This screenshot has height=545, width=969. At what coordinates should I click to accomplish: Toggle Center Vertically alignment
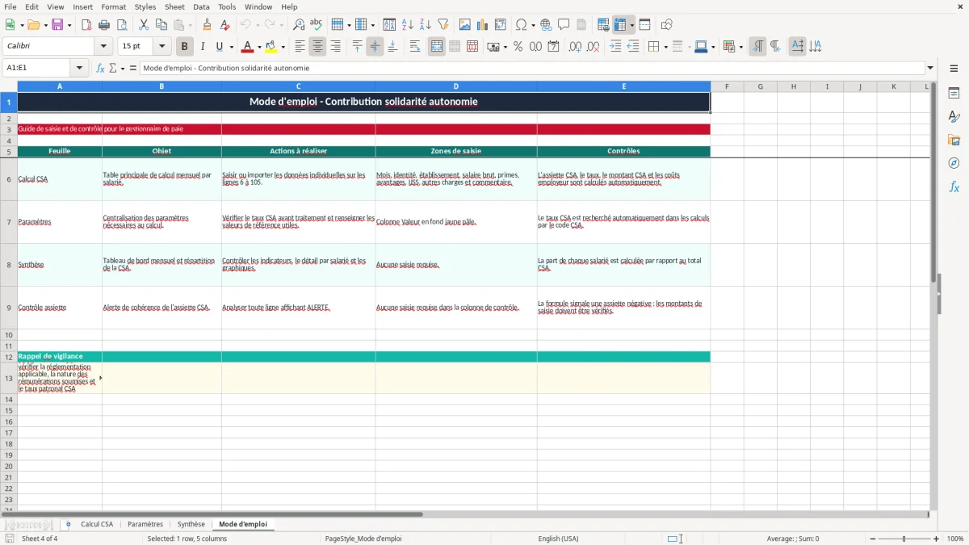point(375,47)
